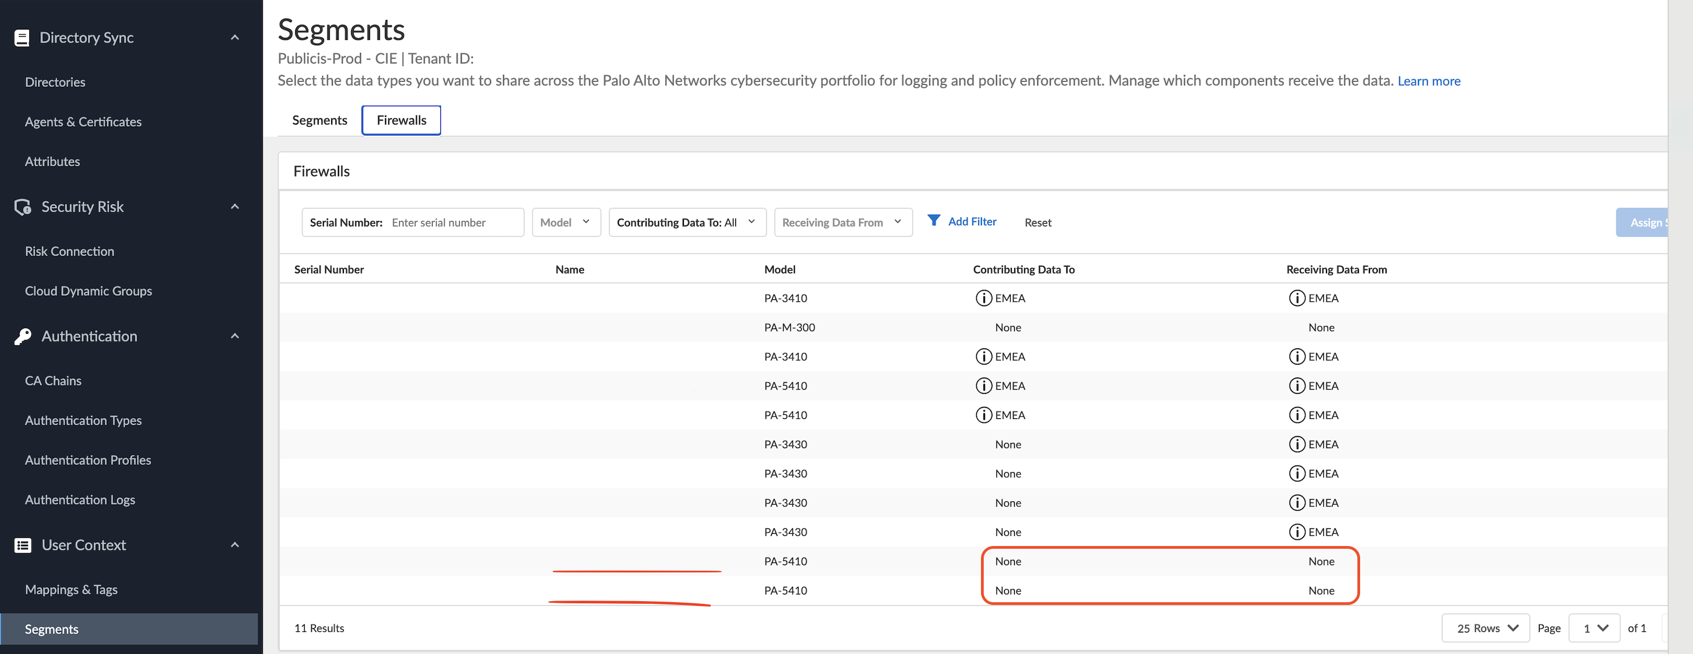The image size is (1693, 654).
Task: Click the Authentication key icon
Action: click(x=23, y=337)
